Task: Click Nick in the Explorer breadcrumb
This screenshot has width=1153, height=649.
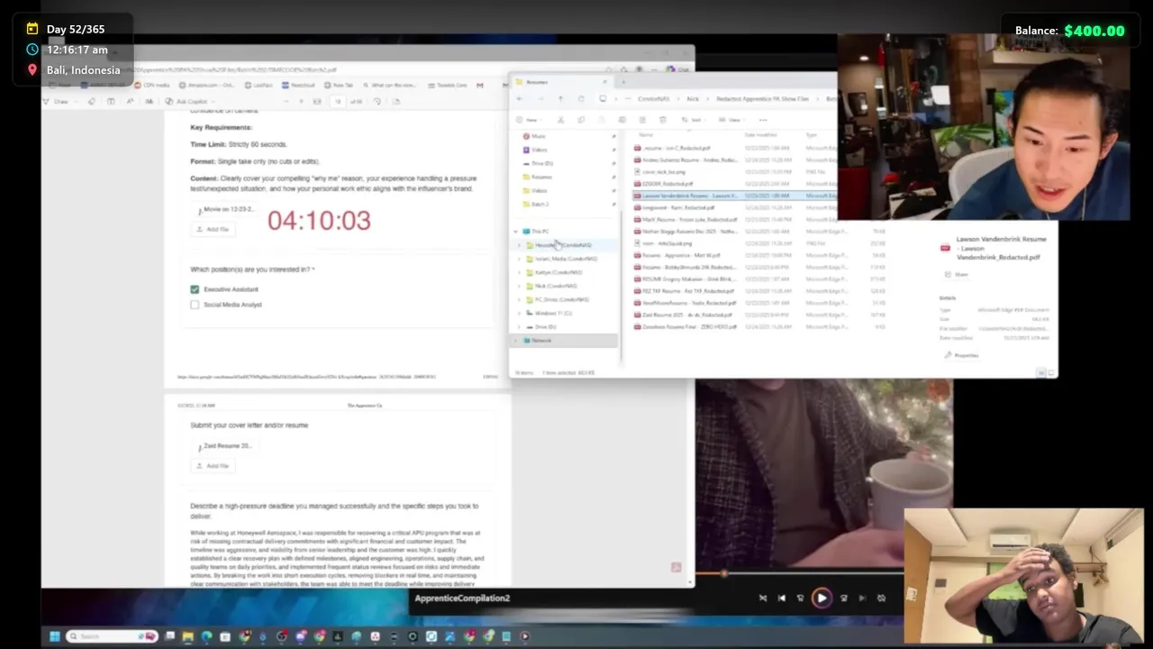Action: (693, 98)
